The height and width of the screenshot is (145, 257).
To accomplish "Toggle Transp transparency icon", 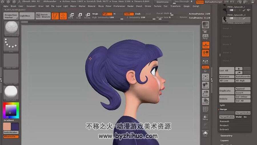I will [x=205, y=118].
